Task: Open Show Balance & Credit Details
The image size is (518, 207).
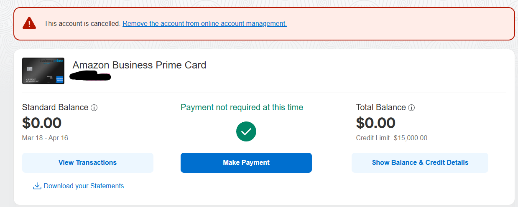Action: [420, 162]
